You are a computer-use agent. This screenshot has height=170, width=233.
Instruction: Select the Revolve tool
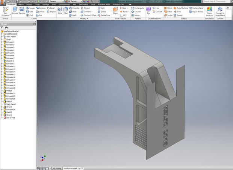point(22,10)
